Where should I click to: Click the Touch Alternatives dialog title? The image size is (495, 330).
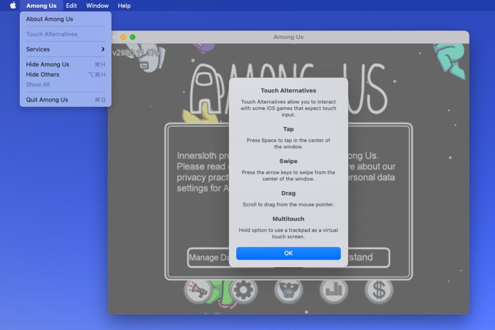pyautogui.click(x=288, y=91)
